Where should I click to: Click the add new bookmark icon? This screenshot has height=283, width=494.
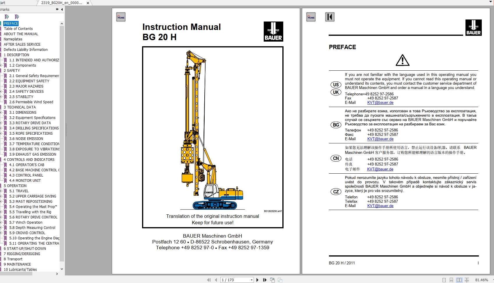(7, 17)
